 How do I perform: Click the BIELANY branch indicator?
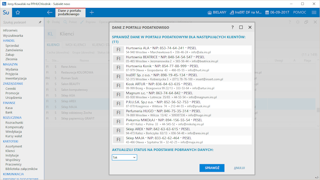point(217,12)
